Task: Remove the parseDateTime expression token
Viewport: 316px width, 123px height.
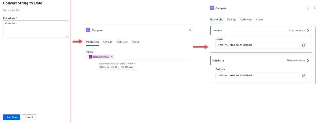Action: pyautogui.click(x=111, y=57)
